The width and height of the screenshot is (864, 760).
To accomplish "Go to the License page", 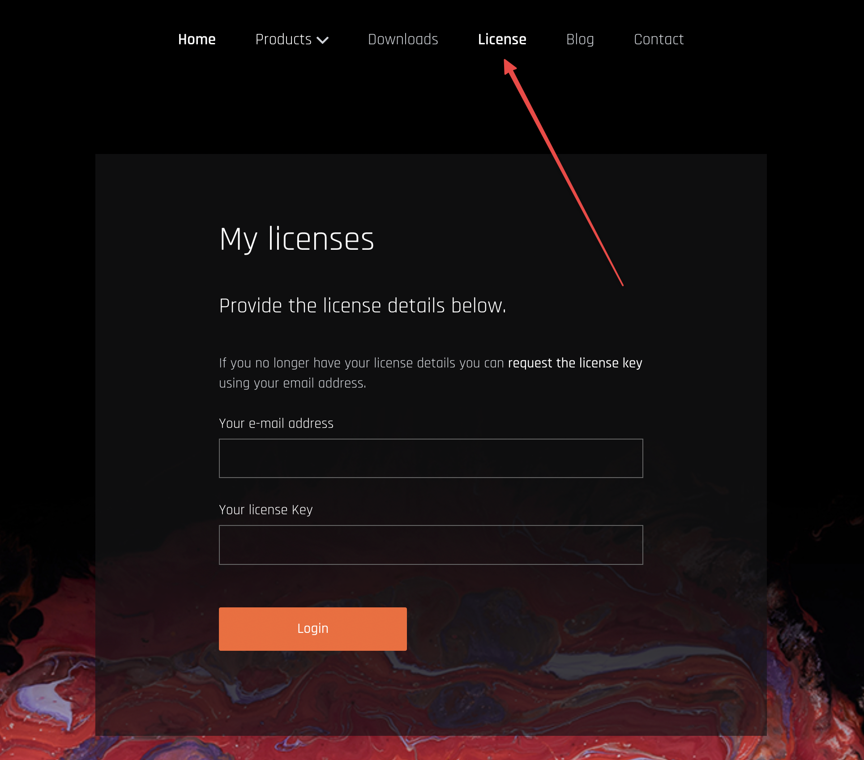I will click(502, 39).
